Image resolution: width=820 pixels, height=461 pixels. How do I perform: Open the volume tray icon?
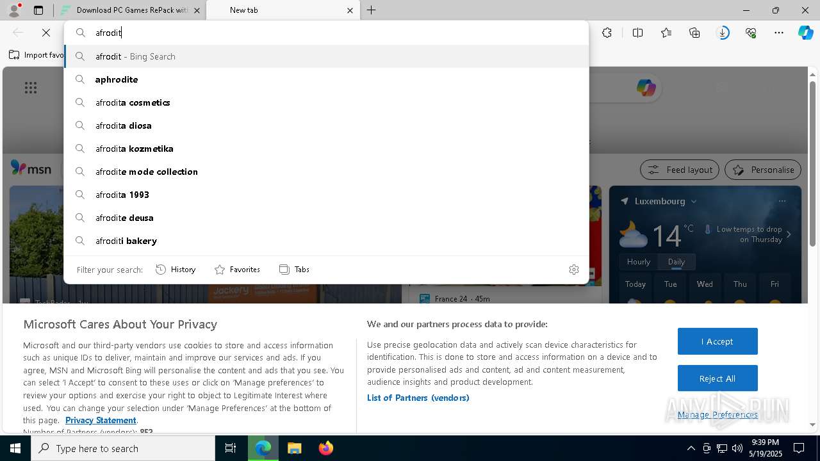click(x=737, y=448)
